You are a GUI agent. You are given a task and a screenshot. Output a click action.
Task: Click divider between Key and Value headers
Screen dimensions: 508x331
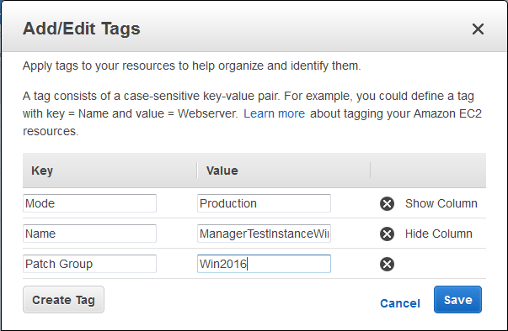click(x=197, y=171)
